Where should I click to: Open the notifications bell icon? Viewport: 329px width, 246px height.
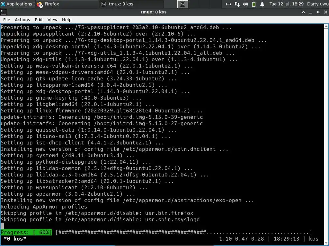tap(262, 4)
